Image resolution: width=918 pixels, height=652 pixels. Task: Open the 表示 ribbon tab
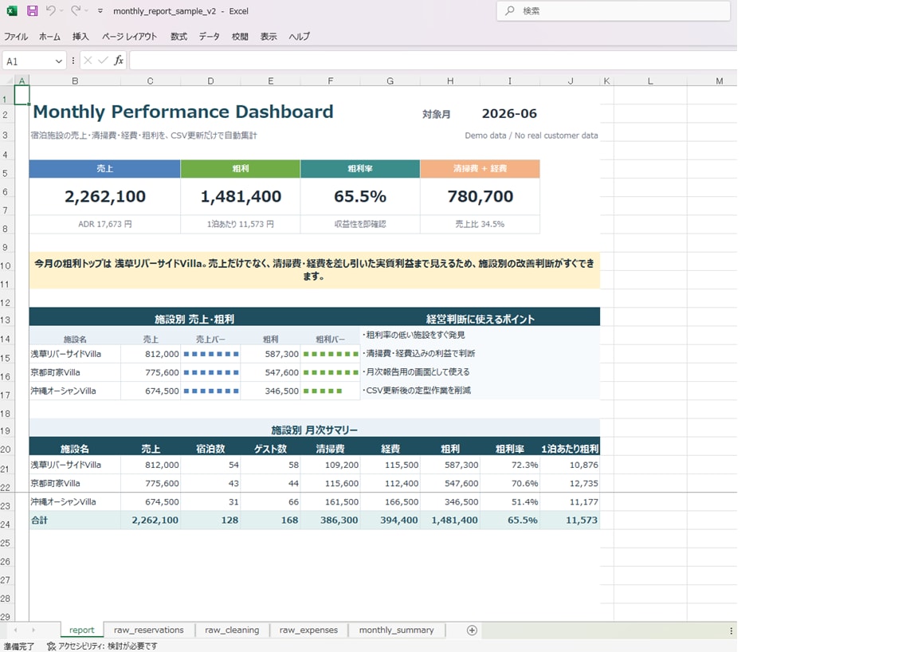(269, 37)
